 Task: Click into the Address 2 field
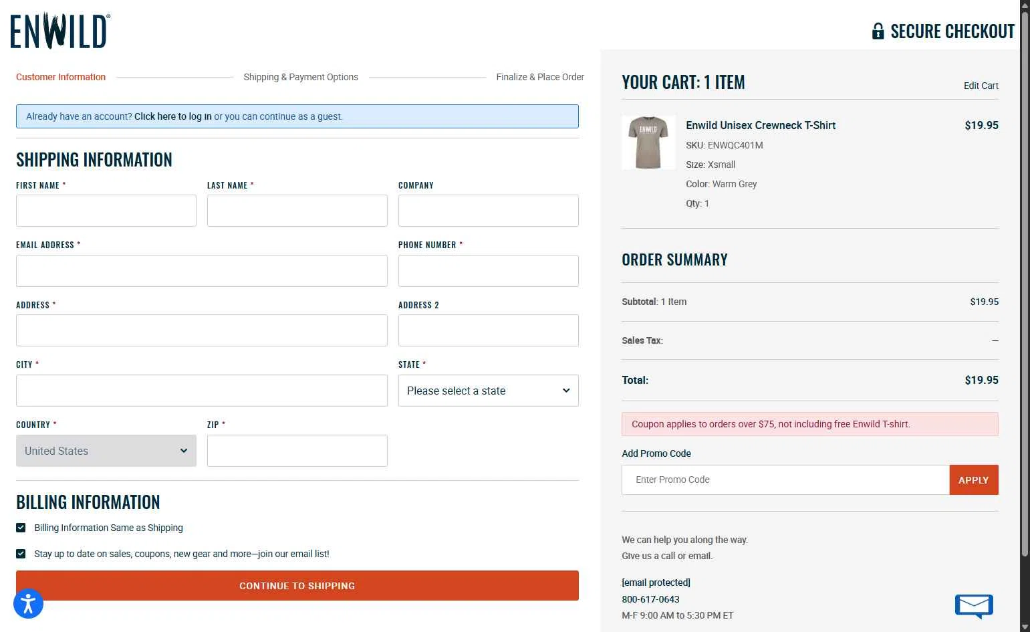pyautogui.click(x=489, y=330)
